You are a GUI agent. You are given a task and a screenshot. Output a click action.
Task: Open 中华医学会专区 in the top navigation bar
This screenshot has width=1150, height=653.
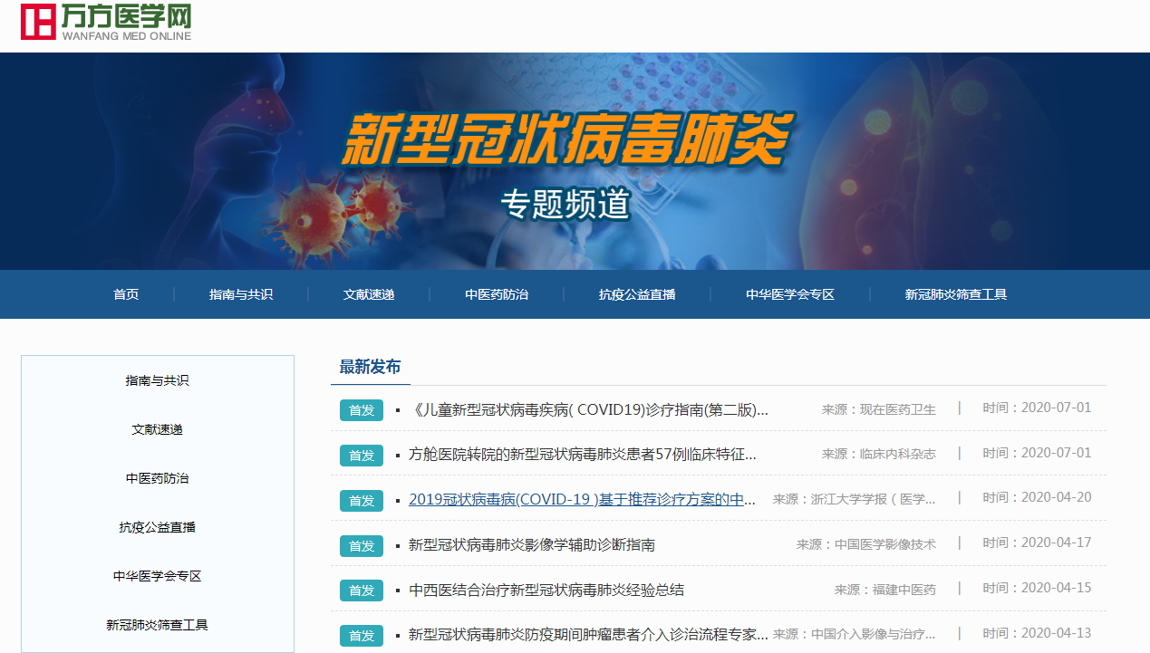coord(790,294)
